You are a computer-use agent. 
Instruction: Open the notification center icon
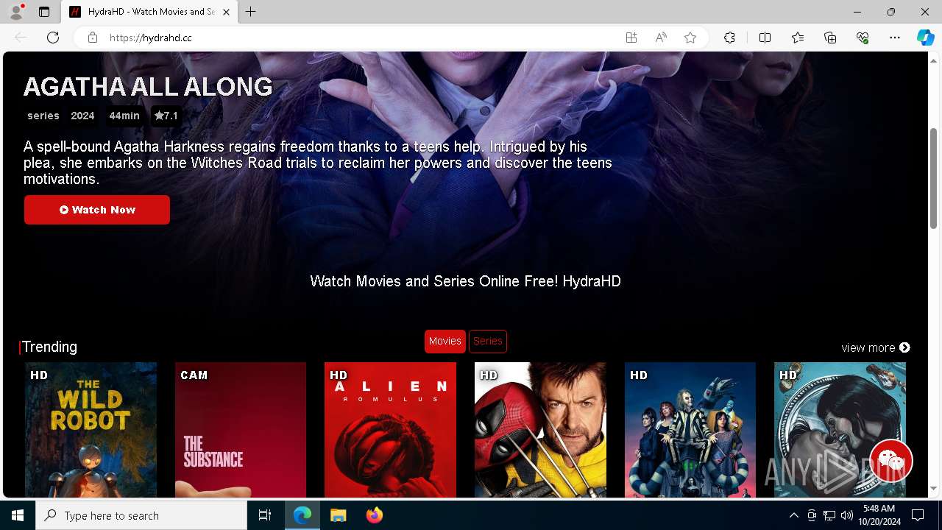[x=918, y=515]
